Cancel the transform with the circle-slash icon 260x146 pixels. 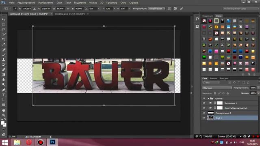(175, 9)
